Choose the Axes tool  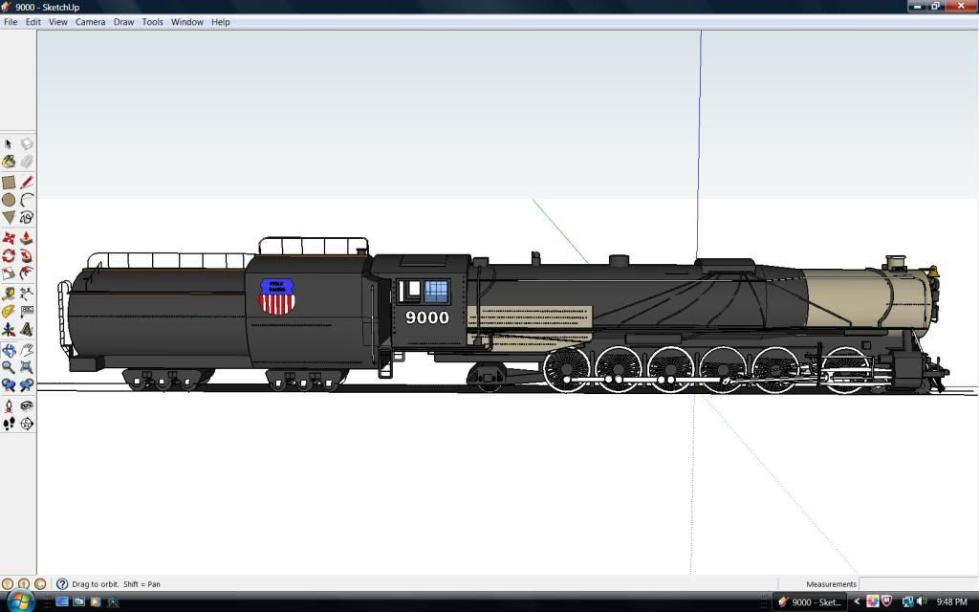click(8, 329)
